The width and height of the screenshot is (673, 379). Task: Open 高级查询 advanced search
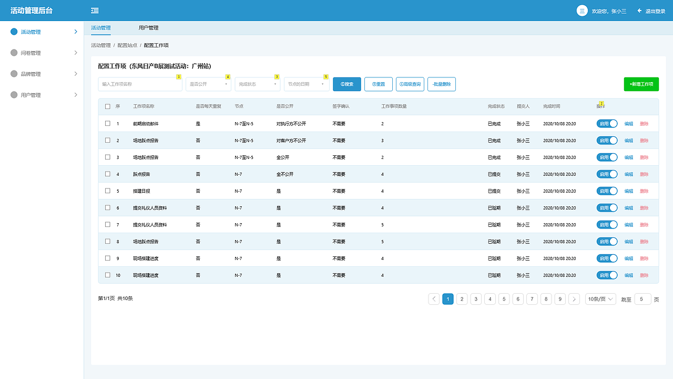[410, 84]
